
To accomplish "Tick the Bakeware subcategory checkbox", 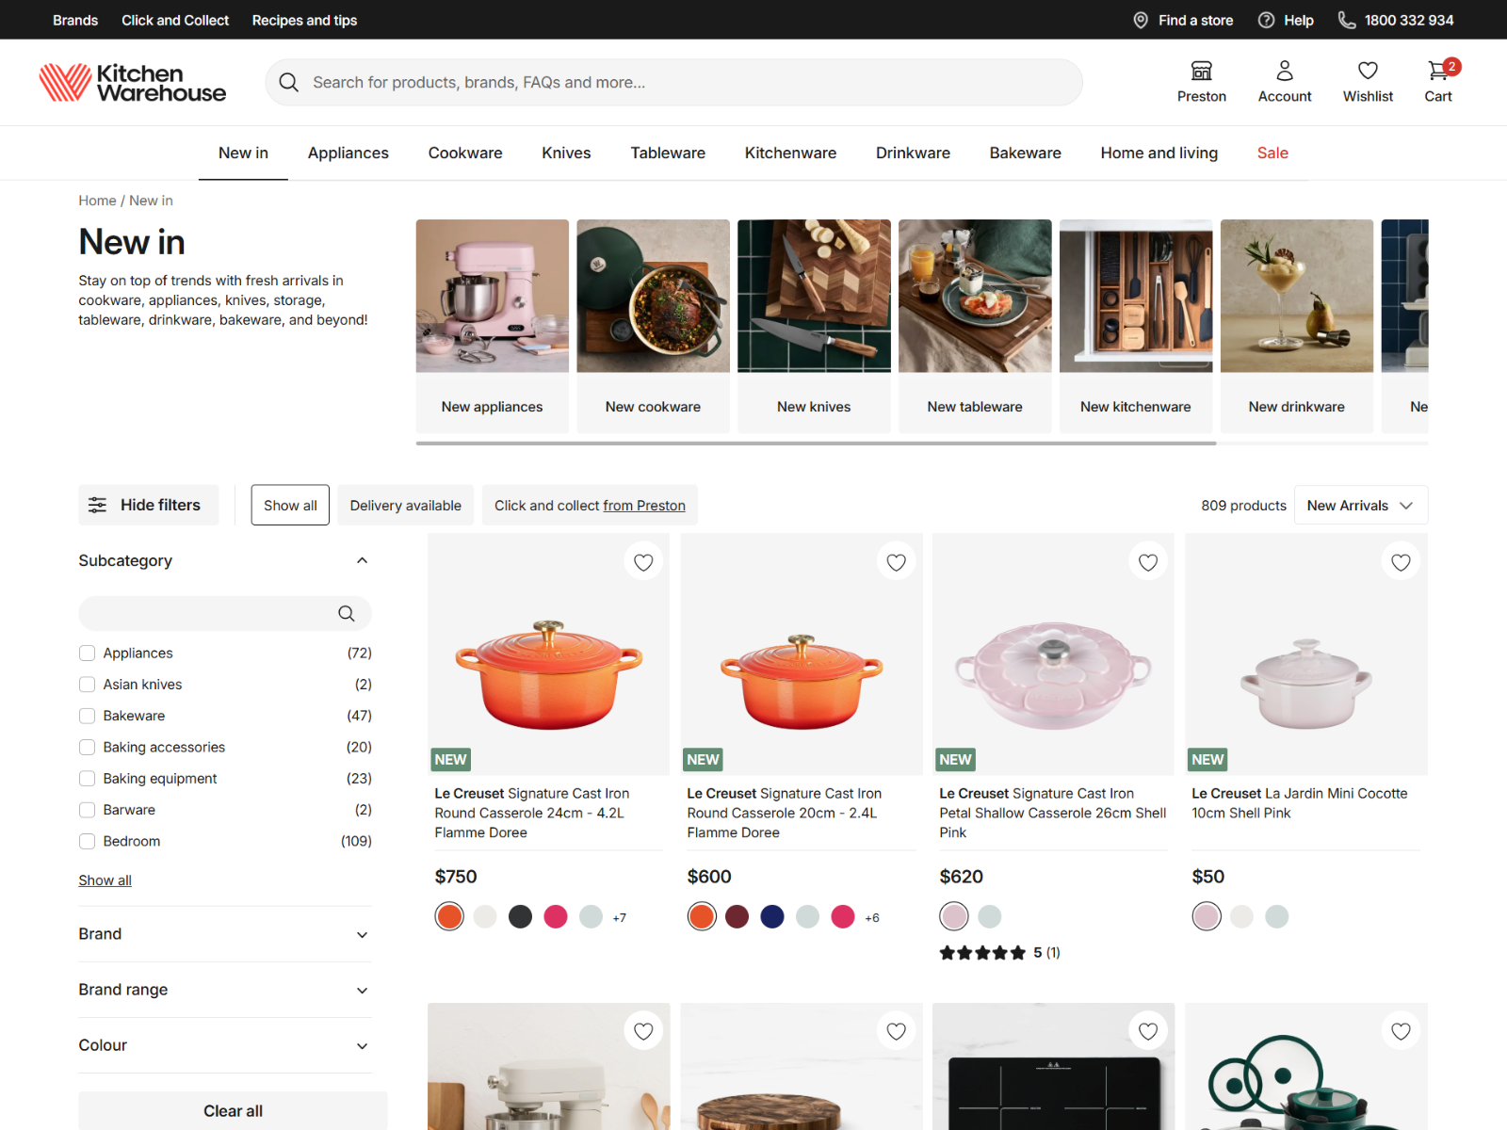I will coord(88,716).
